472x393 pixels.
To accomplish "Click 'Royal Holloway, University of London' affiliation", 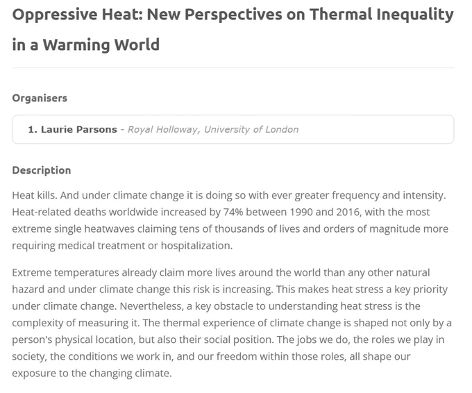I will pos(213,129).
